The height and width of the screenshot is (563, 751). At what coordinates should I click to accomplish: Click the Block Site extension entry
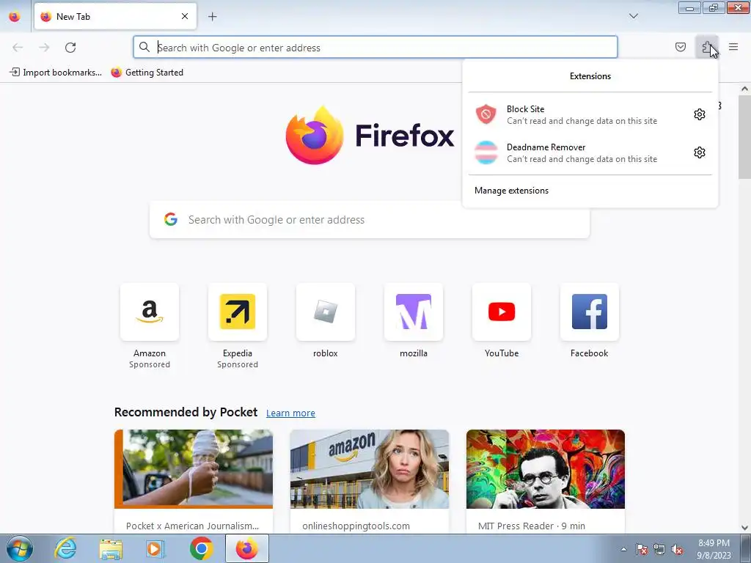click(577, 115)
